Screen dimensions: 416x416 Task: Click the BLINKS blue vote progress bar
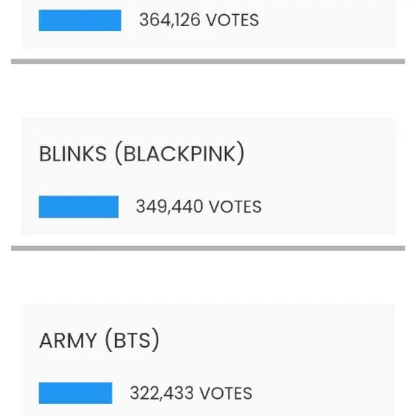tap(79, 207)
